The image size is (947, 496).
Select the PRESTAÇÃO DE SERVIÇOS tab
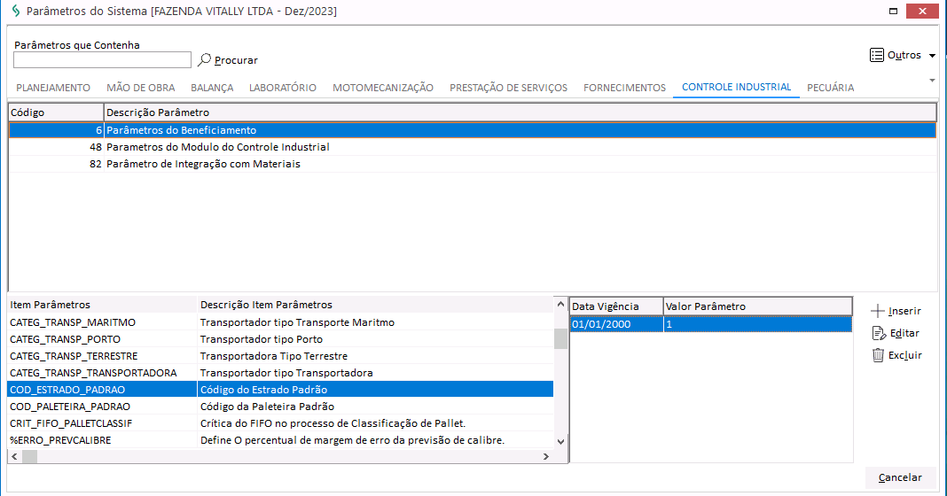click(x=509, y=88)
